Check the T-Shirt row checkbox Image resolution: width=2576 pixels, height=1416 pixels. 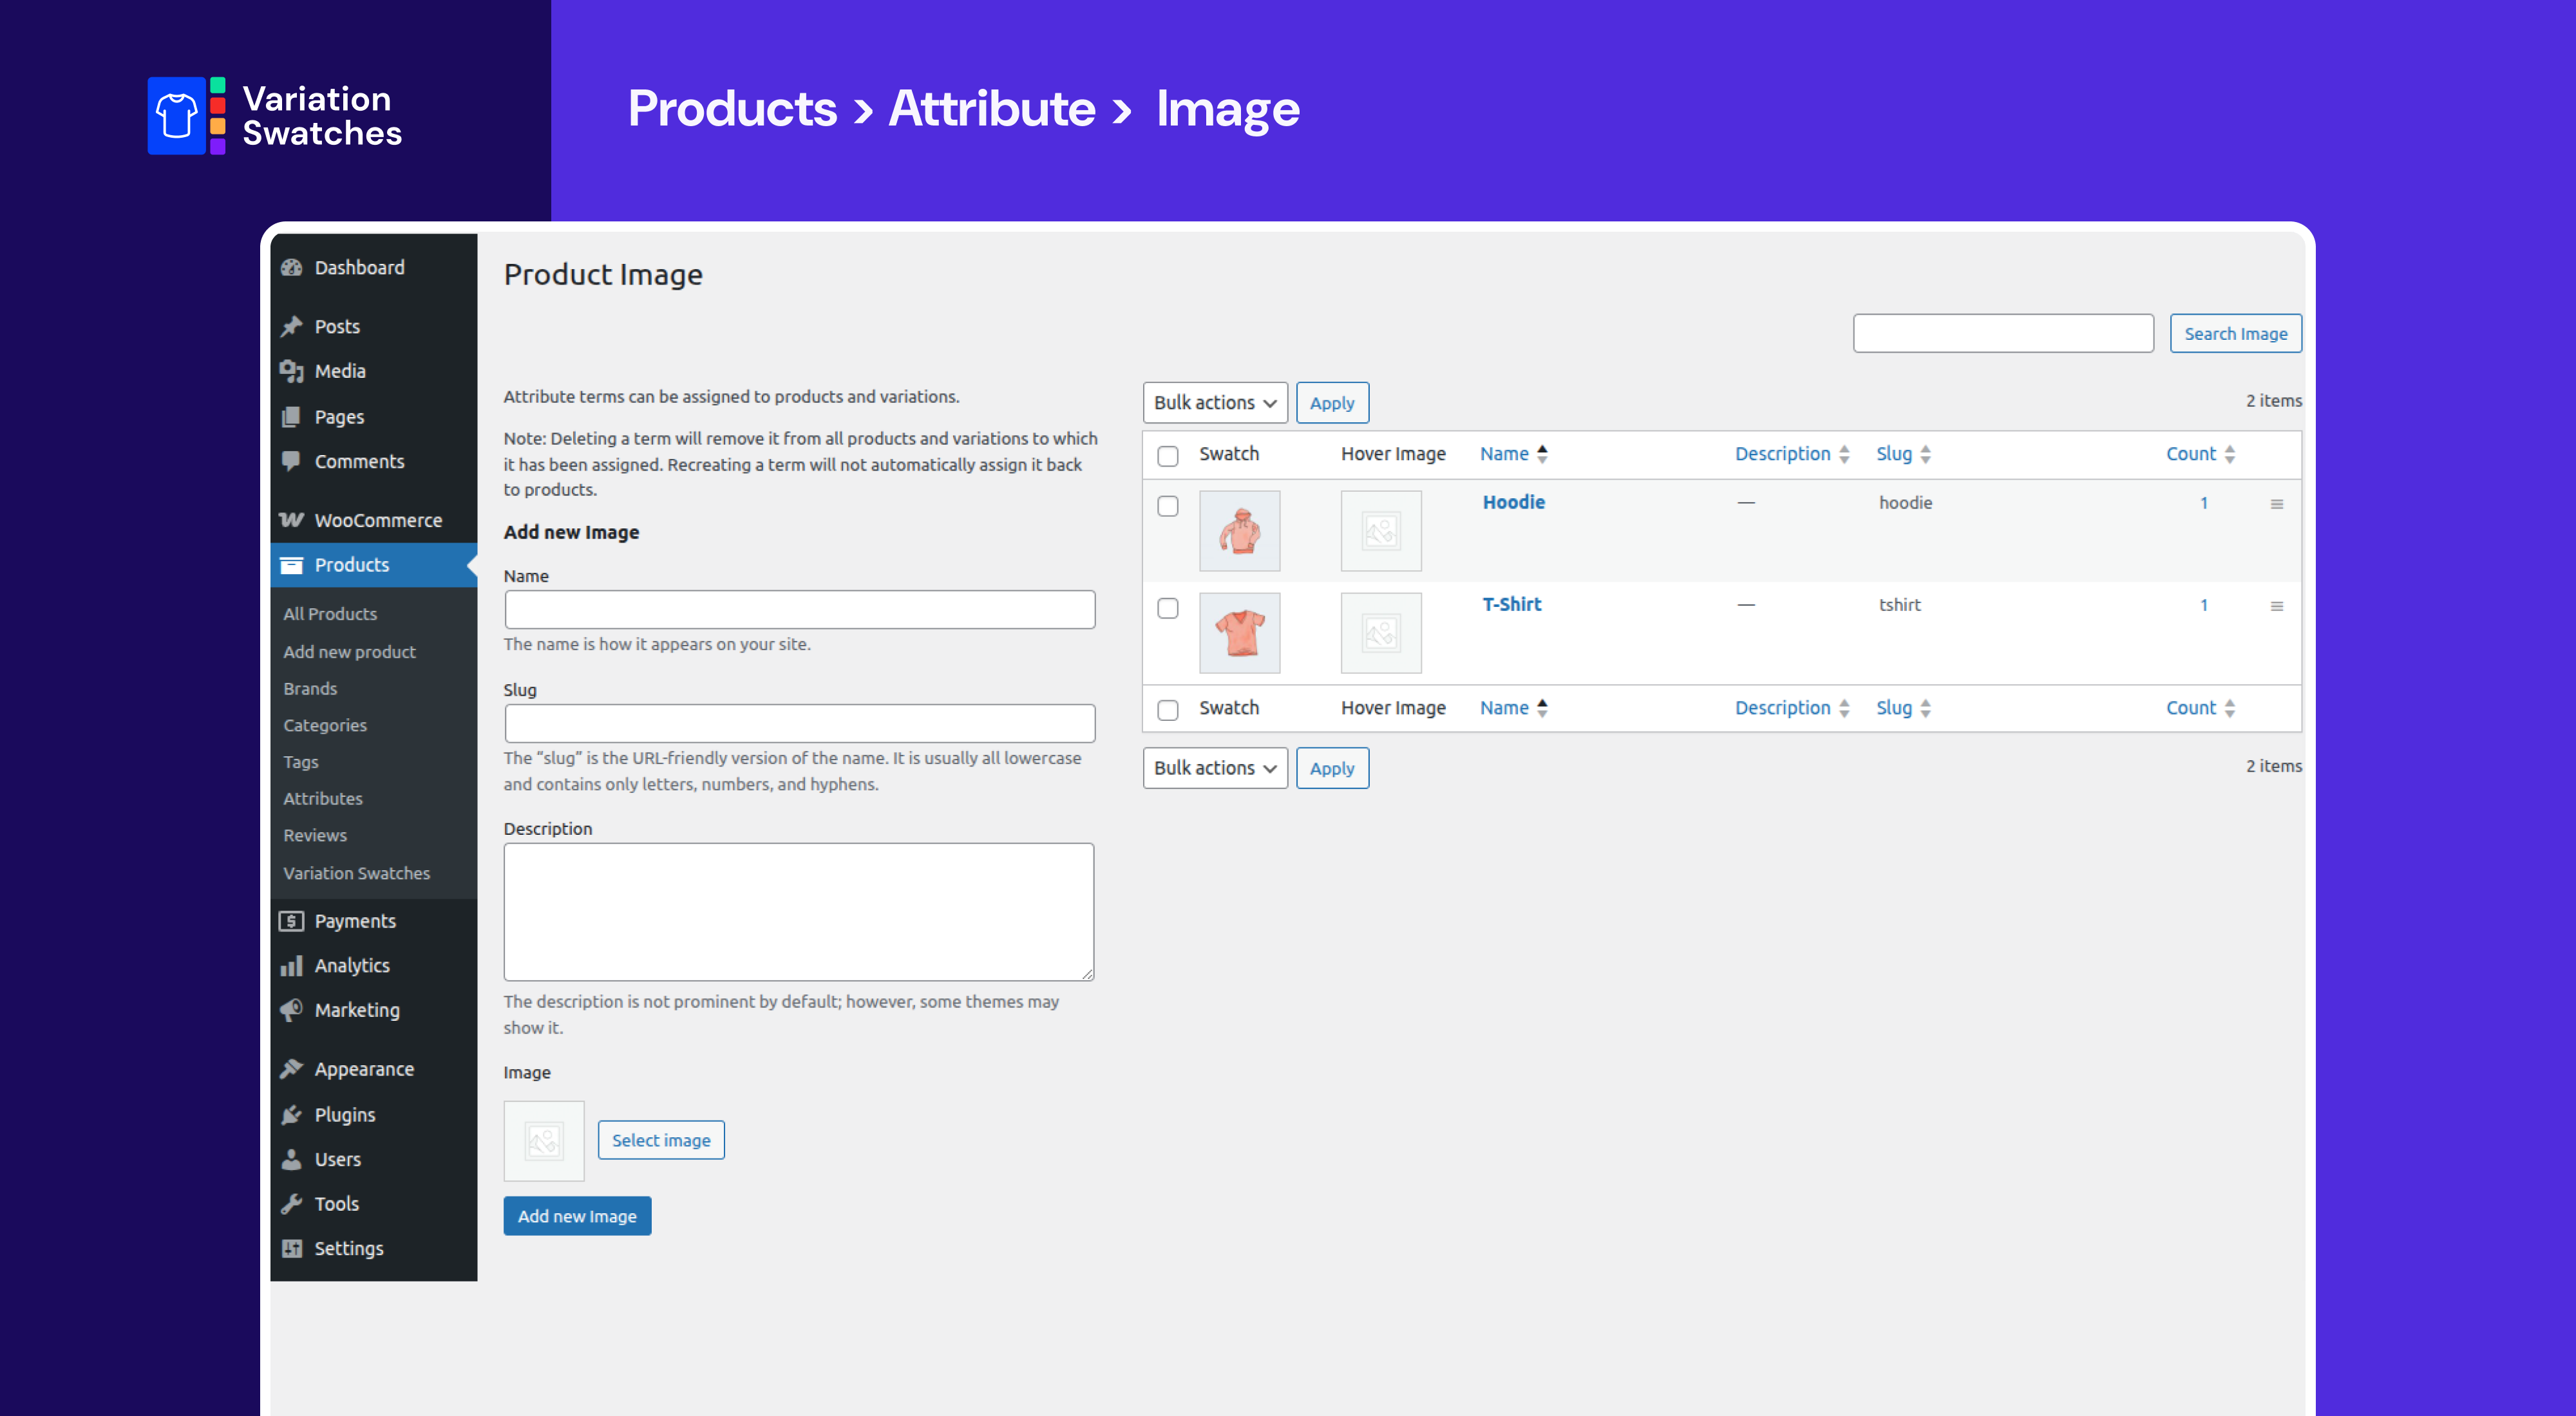coord(1167,609)
